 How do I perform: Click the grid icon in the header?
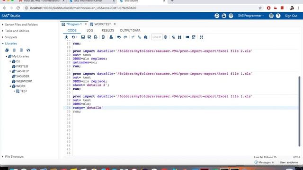[231, 16]
